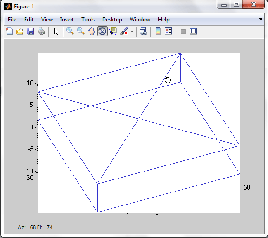The width and height of the screenshot is (268, 238).
Task: Hide plot tools with the gray square icon
Action: click(183, 32)
